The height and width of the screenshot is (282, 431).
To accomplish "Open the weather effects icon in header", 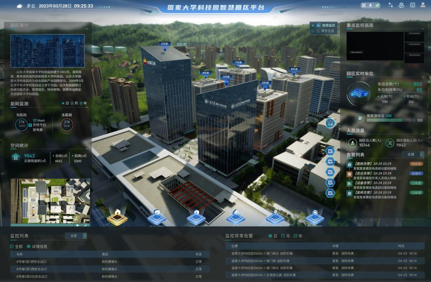I will click(390, 5).
